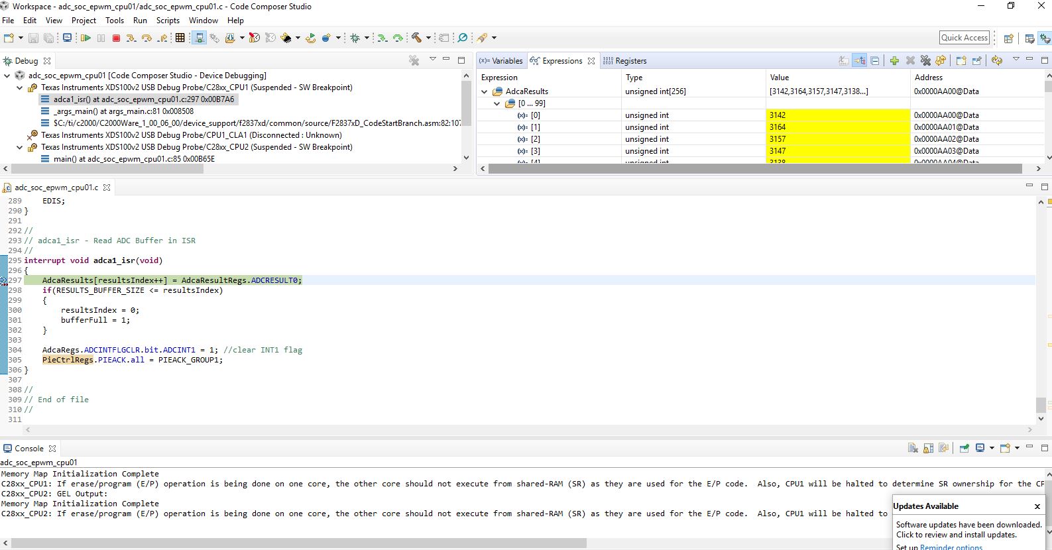
Task: Open the Scripts menu
Action: pos(168,21)
